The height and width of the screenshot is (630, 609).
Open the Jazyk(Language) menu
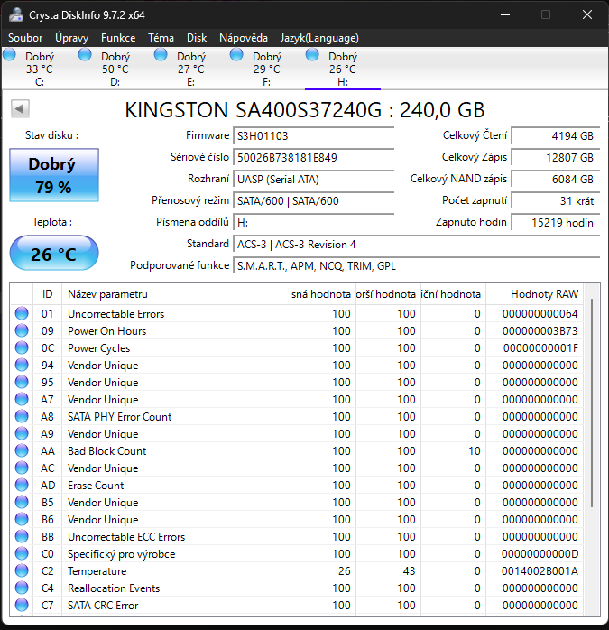click(319, 38)
